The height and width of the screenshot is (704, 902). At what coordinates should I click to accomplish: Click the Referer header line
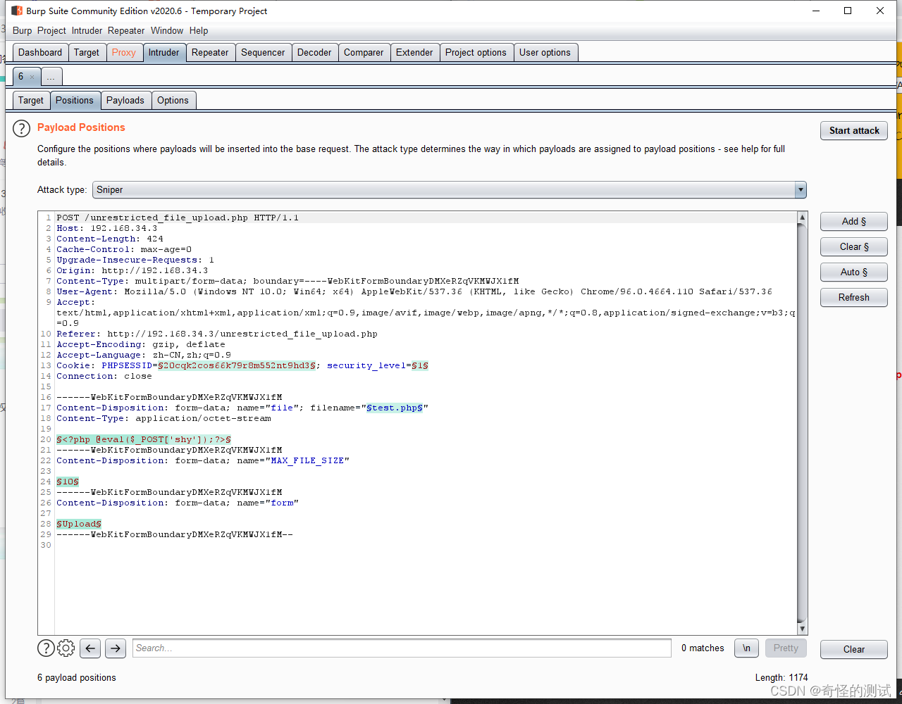coord(217,334)
